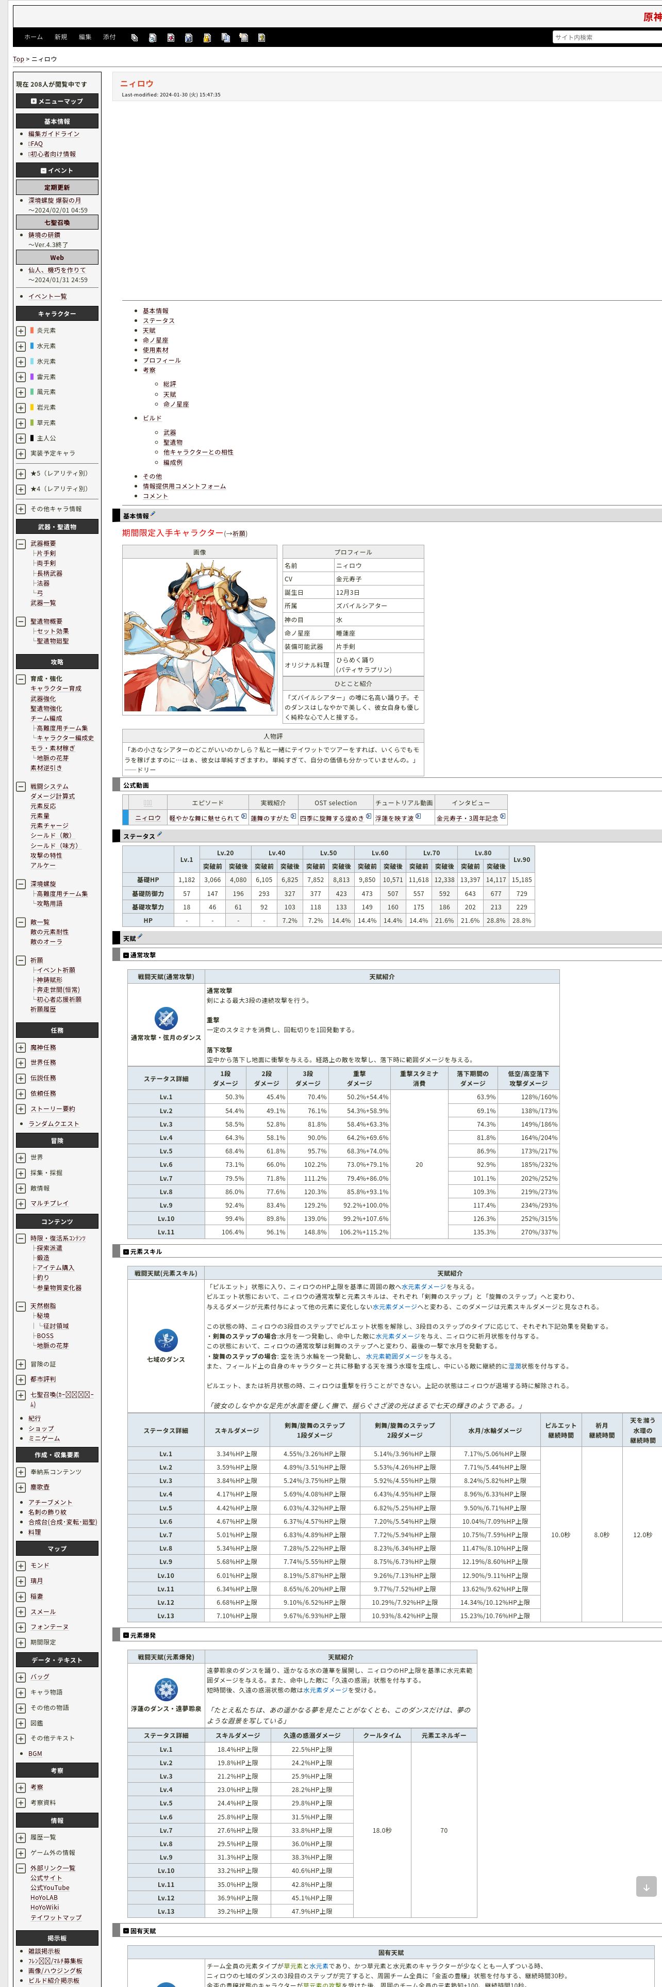Collapse the 武器概要 sidebar tree
This screenshot has height=1987, width=662.
pyautogui.click(x=21, y=544)
